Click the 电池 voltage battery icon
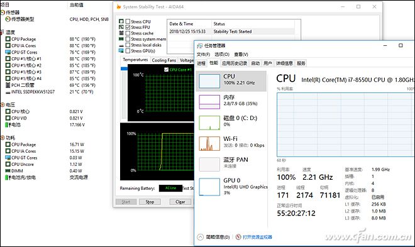The width and height of the screenshot is (415, 247). (x=8, y=124)
